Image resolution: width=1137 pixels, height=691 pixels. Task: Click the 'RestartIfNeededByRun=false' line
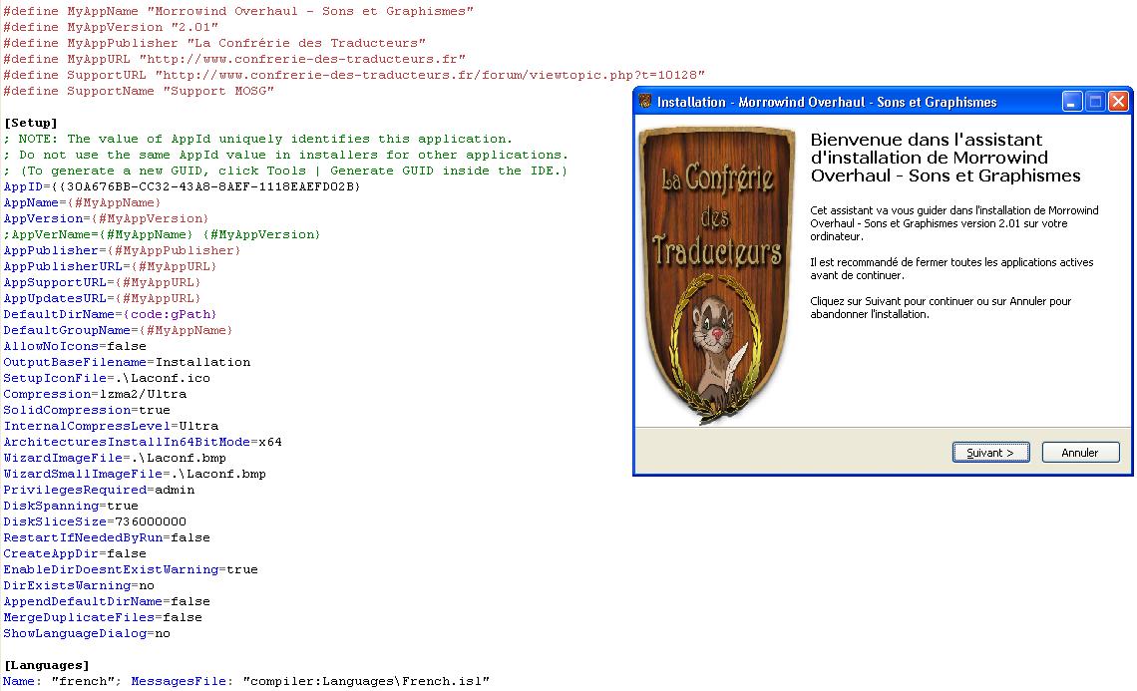pyautogui.click(x=107, y=537)
